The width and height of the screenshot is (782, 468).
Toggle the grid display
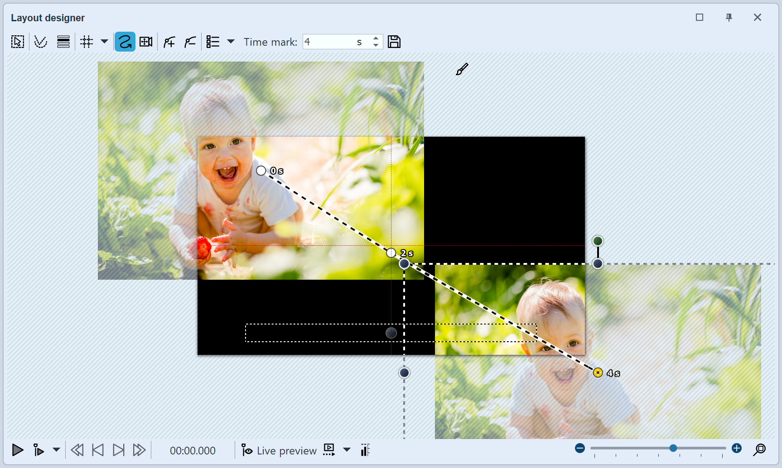point(87,42)
